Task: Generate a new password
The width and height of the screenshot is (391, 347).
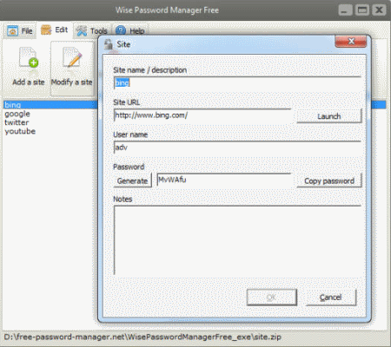Action: 132,180
